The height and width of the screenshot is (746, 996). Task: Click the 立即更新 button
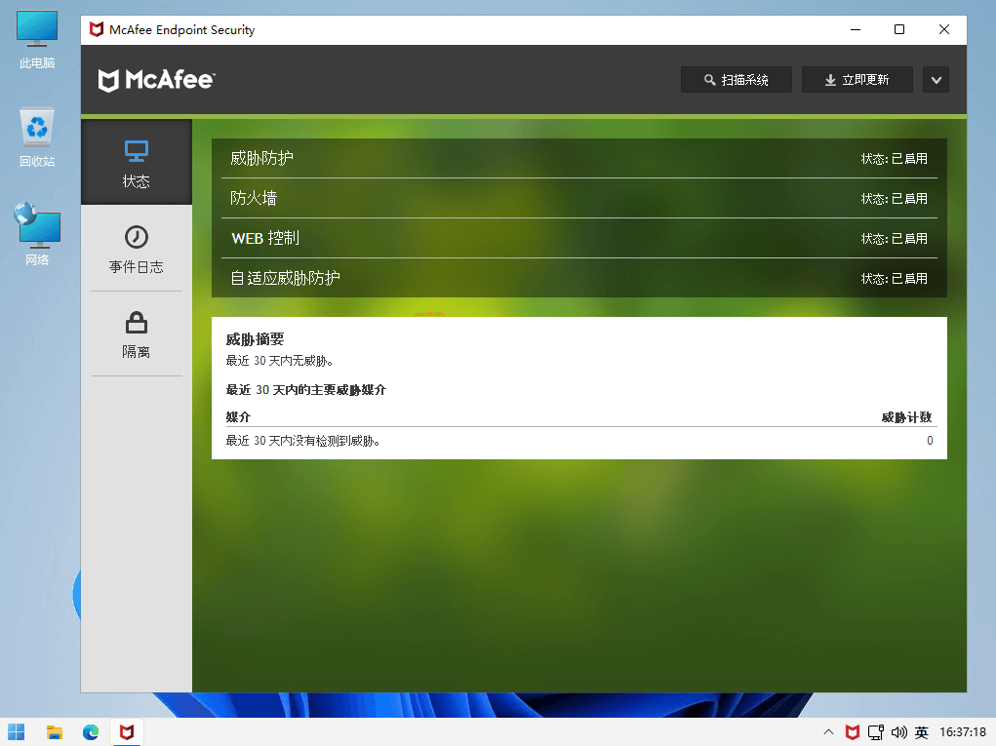coord(857,80)
